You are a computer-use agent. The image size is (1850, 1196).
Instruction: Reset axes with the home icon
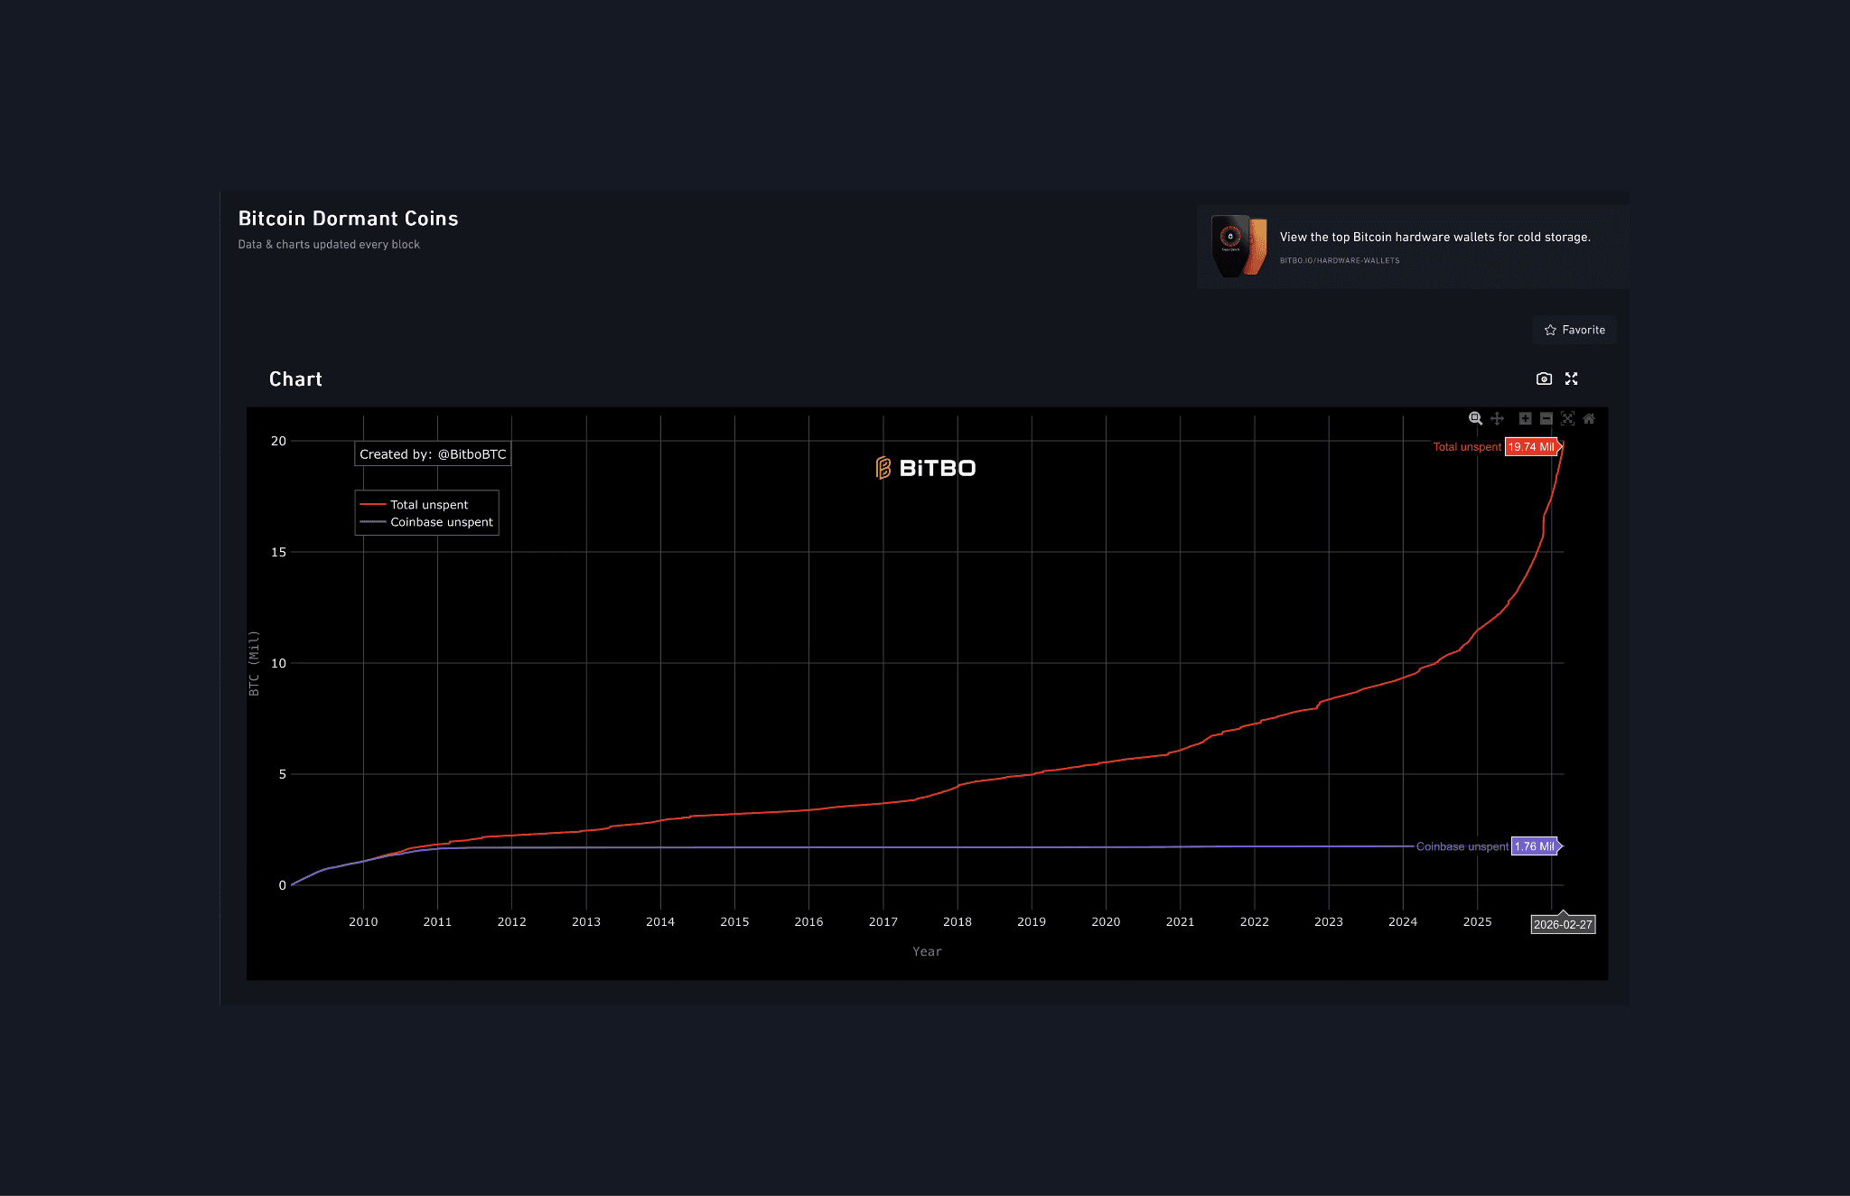coord(1589,418)
